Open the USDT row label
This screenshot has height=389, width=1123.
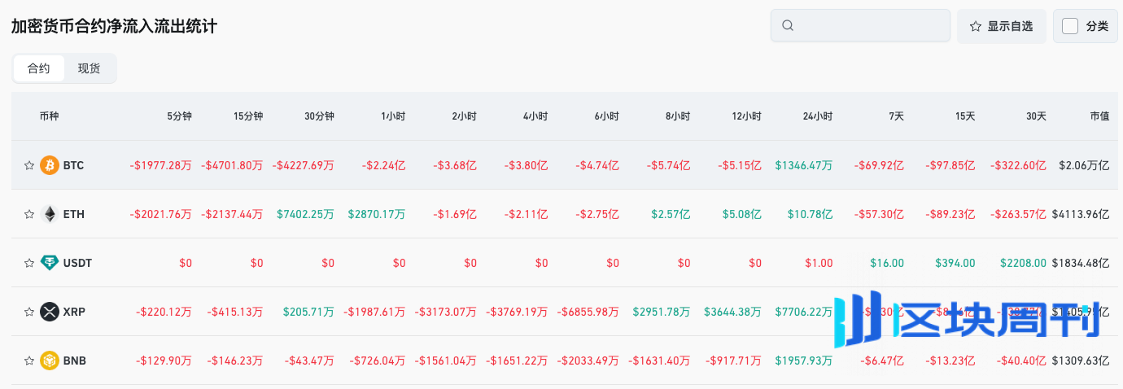(x=77, y=263)
